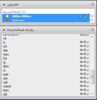Image resolution: width=97 pixels, height=100 pixels.
Task: Click the webcam icon next to BBlive BBlive
Action: (80, 17)
